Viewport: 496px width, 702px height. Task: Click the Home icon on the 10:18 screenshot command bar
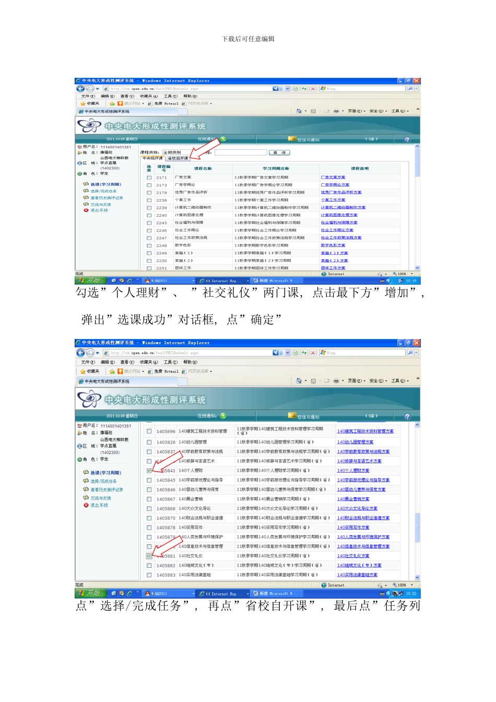[299, 111]
